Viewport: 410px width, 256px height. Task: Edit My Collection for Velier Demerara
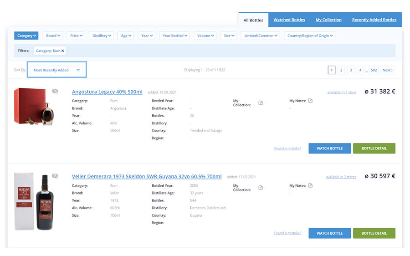click(261, 187)
